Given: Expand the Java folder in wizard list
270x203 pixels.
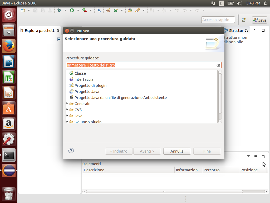Looking at the screenshot, I should [x=67, y=116].
